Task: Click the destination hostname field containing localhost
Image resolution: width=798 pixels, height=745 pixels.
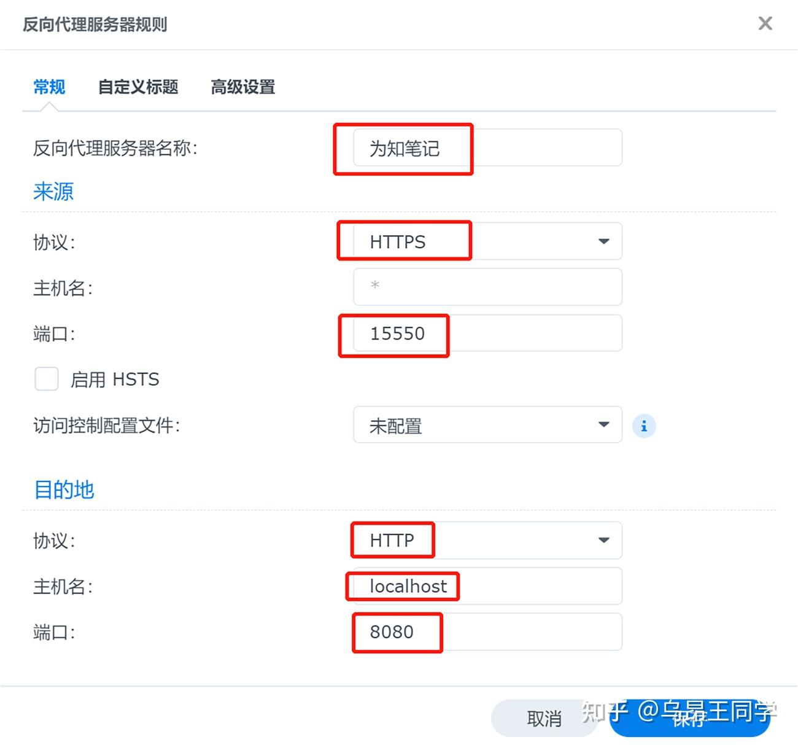Action: (485, 586)
